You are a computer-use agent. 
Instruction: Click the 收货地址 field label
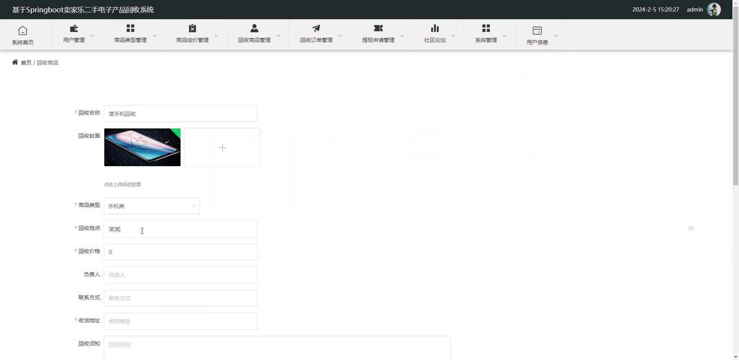click(x=89, y=320)
